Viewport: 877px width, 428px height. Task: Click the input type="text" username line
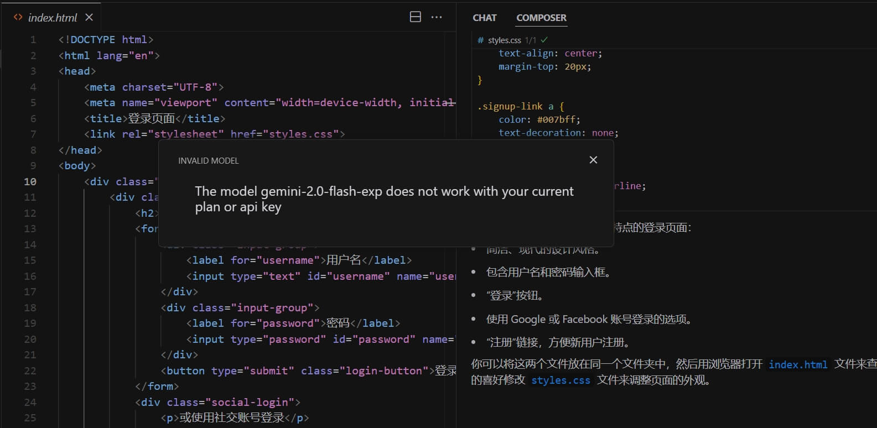(321, 276)
